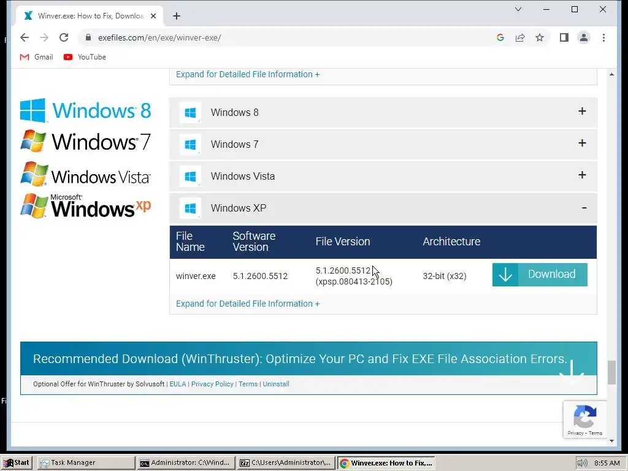Image resolution: width=628 pixels, height=471 pixels.
Task: Open the Terms link beside Privacy Policy
Action: tap(248, 384)
